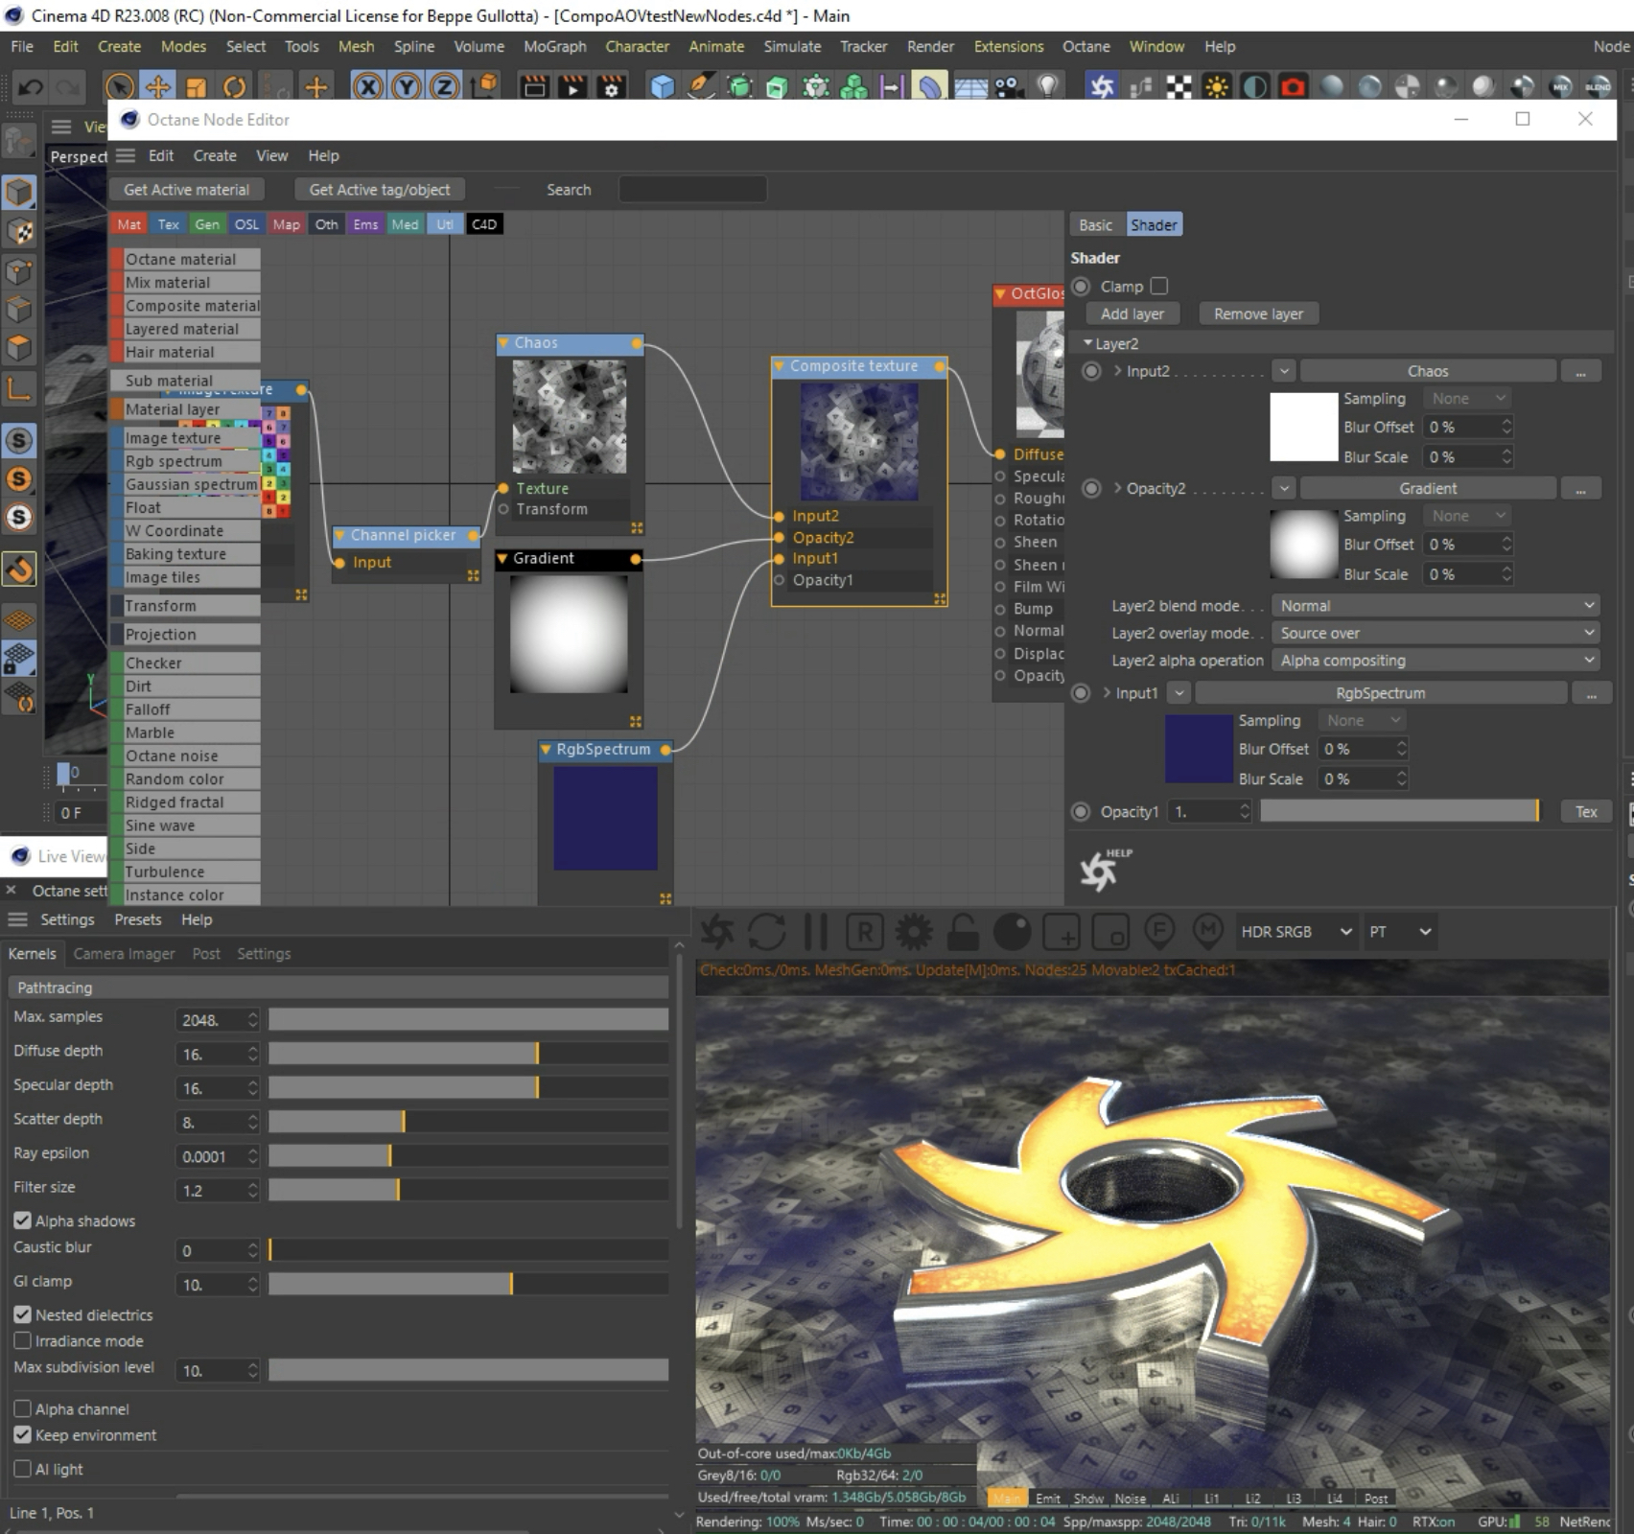The image size is (1634, 1534).
Task: Click the Undo arrow in the main toolbar
Action: 31,87
